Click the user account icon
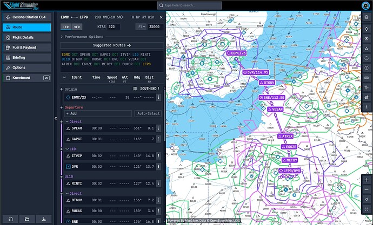The width and height of the screenshot is (373, 225). coord(366,5)
